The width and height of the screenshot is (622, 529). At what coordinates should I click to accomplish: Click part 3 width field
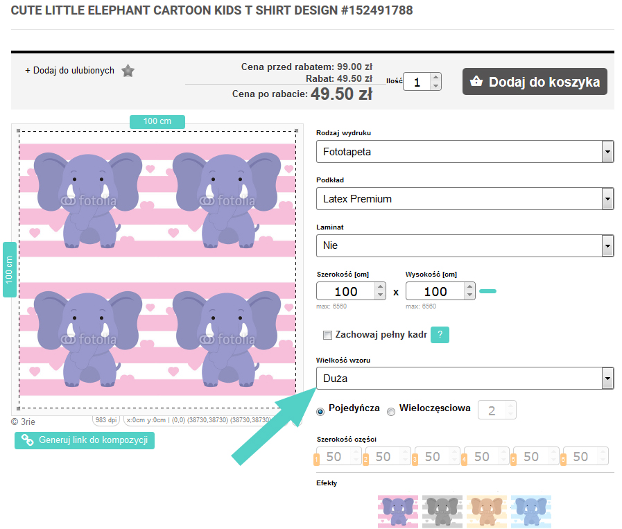pyautogui.click(x=436, y=456)
